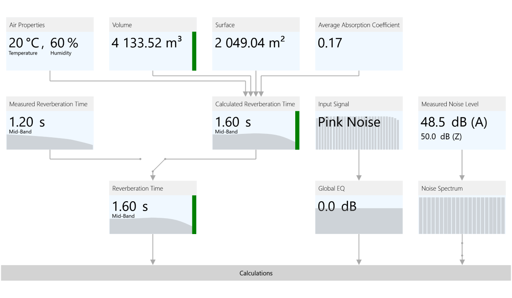Open the Input Signal Pink Noise tile
The height and width of the screenshot is (298, 512).
pos(358,124)
